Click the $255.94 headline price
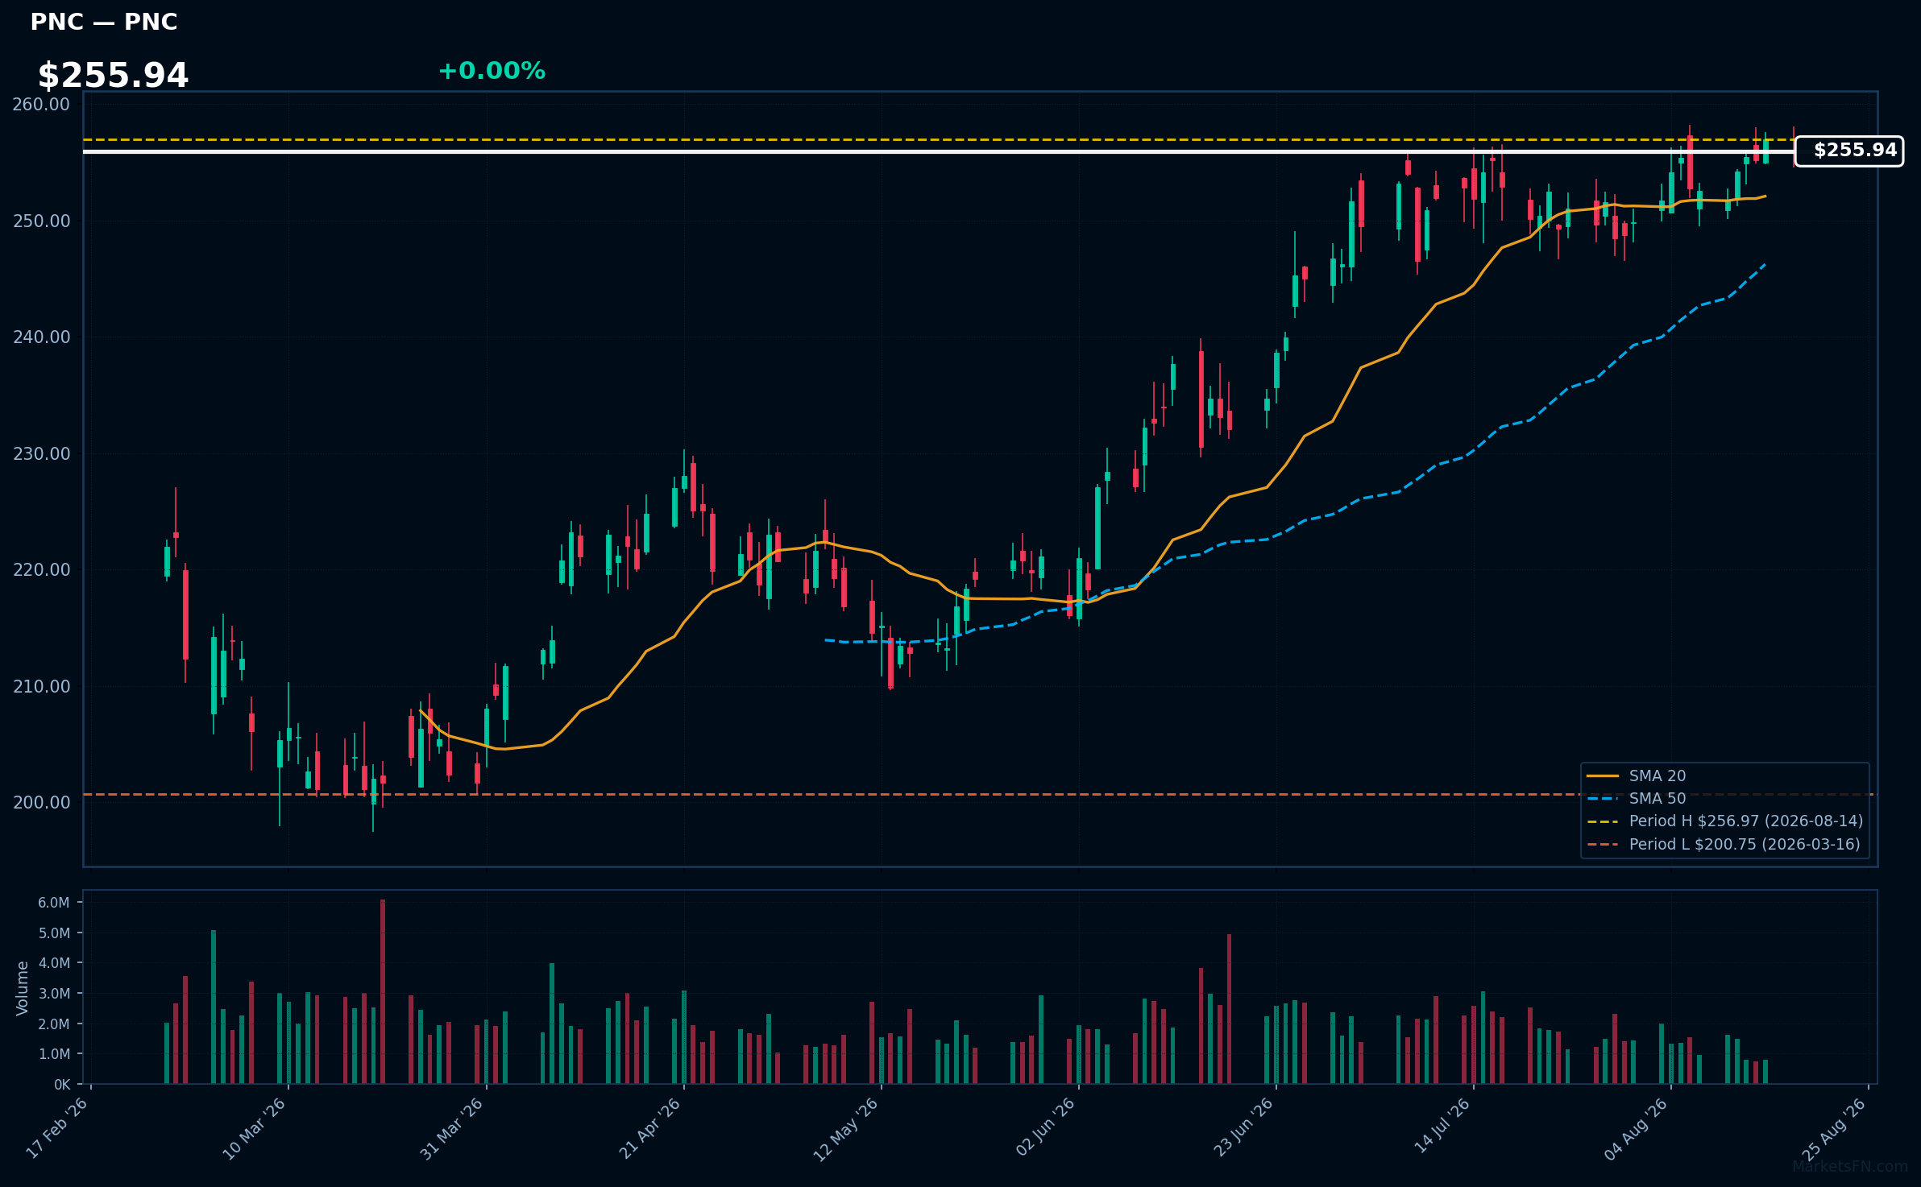The height and width of the screenshot is (1187, 1921). pos(113,76)
